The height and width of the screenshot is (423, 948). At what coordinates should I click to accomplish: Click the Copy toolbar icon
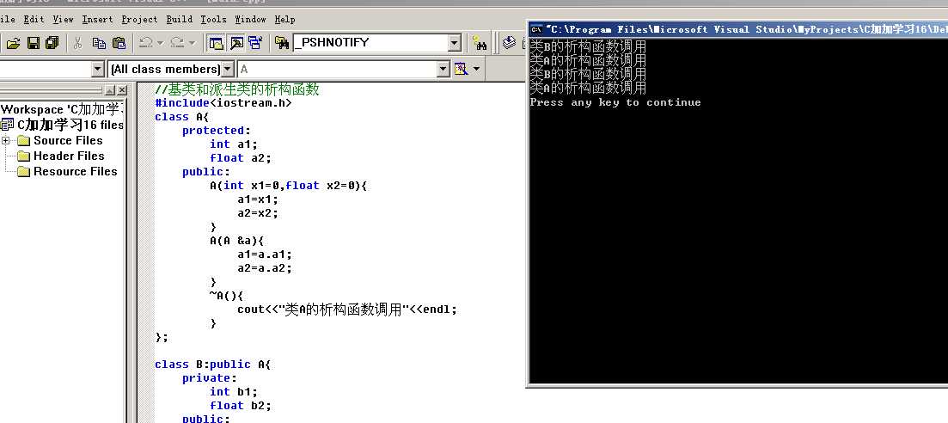tap(99, 42)
